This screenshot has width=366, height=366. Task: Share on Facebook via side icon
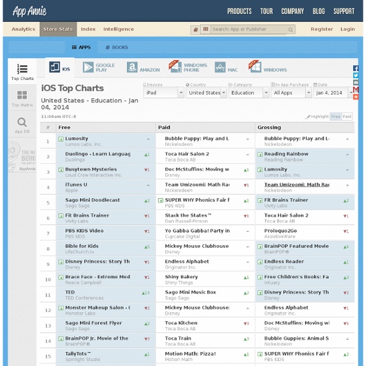point(356,68)
